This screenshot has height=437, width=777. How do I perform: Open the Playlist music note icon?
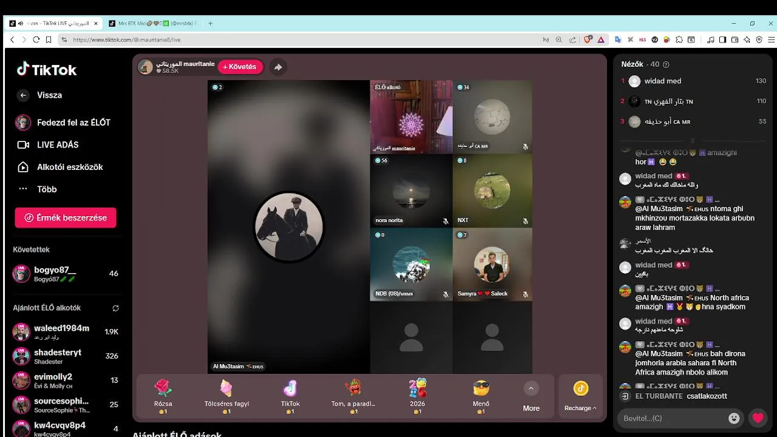711,39
